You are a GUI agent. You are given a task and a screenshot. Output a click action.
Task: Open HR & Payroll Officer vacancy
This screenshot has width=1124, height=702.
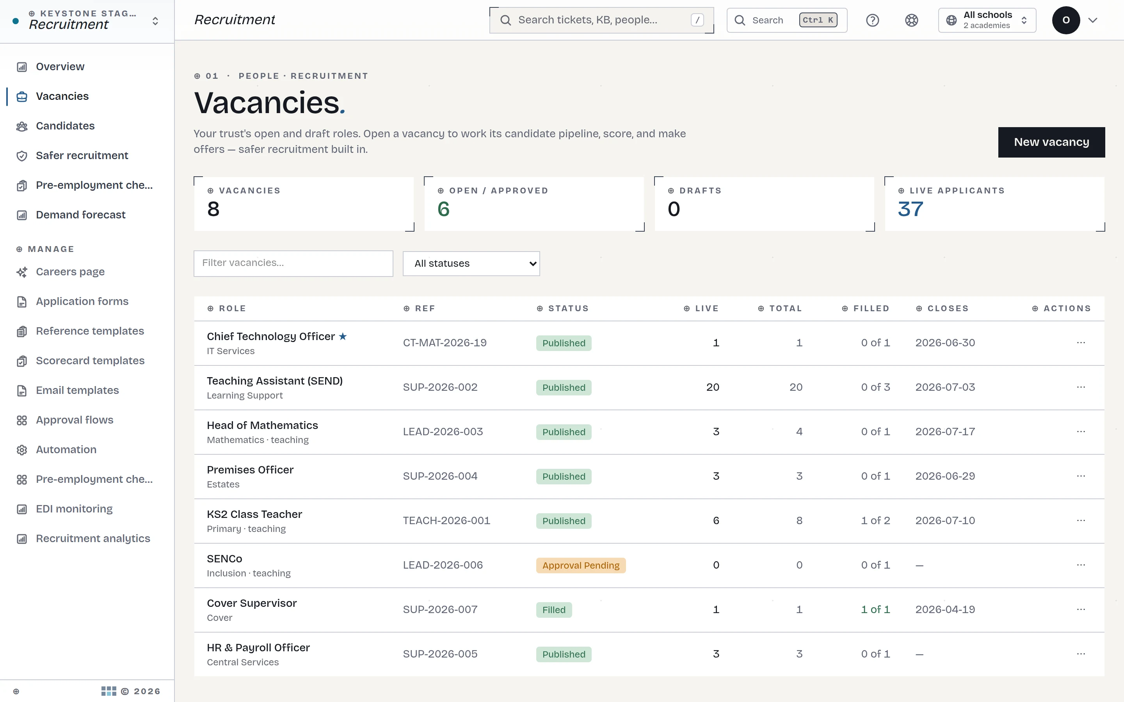[258, 648]
